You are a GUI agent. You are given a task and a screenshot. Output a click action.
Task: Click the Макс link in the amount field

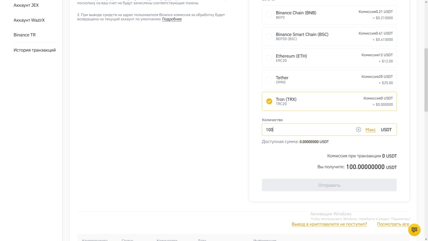pos(370,130)
